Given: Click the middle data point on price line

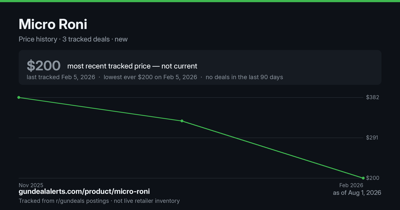Looking at the screenshot, I should [182, 121].
